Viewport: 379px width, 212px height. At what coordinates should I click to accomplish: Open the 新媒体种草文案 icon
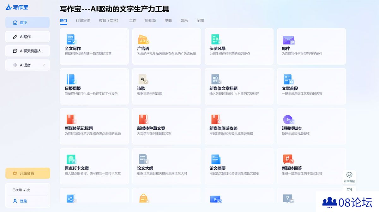point(144,119)
